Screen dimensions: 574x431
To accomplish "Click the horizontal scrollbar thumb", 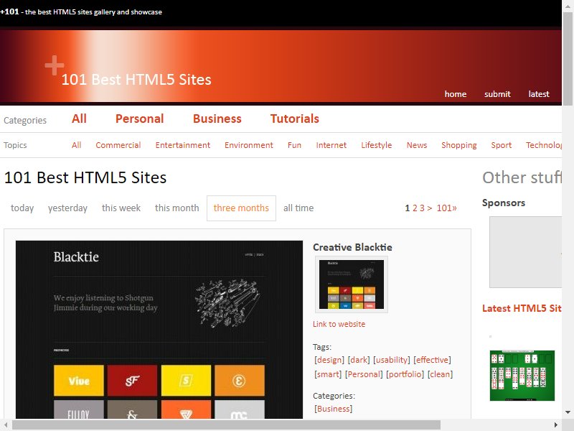I will tap(226, 425).
